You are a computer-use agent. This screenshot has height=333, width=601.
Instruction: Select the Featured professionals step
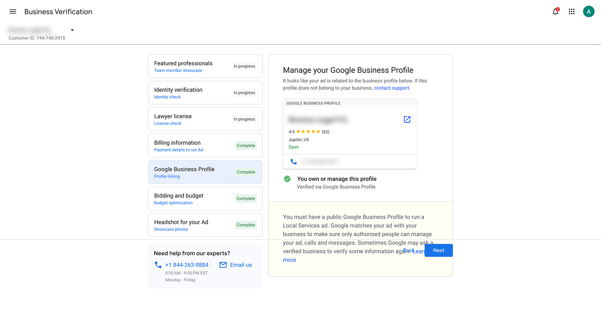205,67
